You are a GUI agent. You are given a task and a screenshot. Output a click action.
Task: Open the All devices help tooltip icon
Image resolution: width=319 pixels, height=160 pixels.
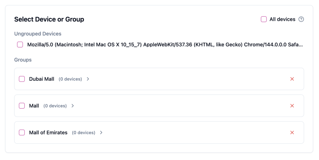pos(301,19)
